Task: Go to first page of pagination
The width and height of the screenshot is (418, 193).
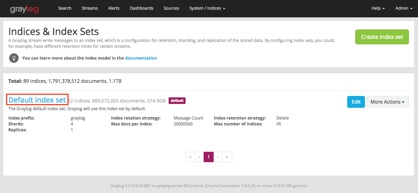Action: click(x=190, y=157)
